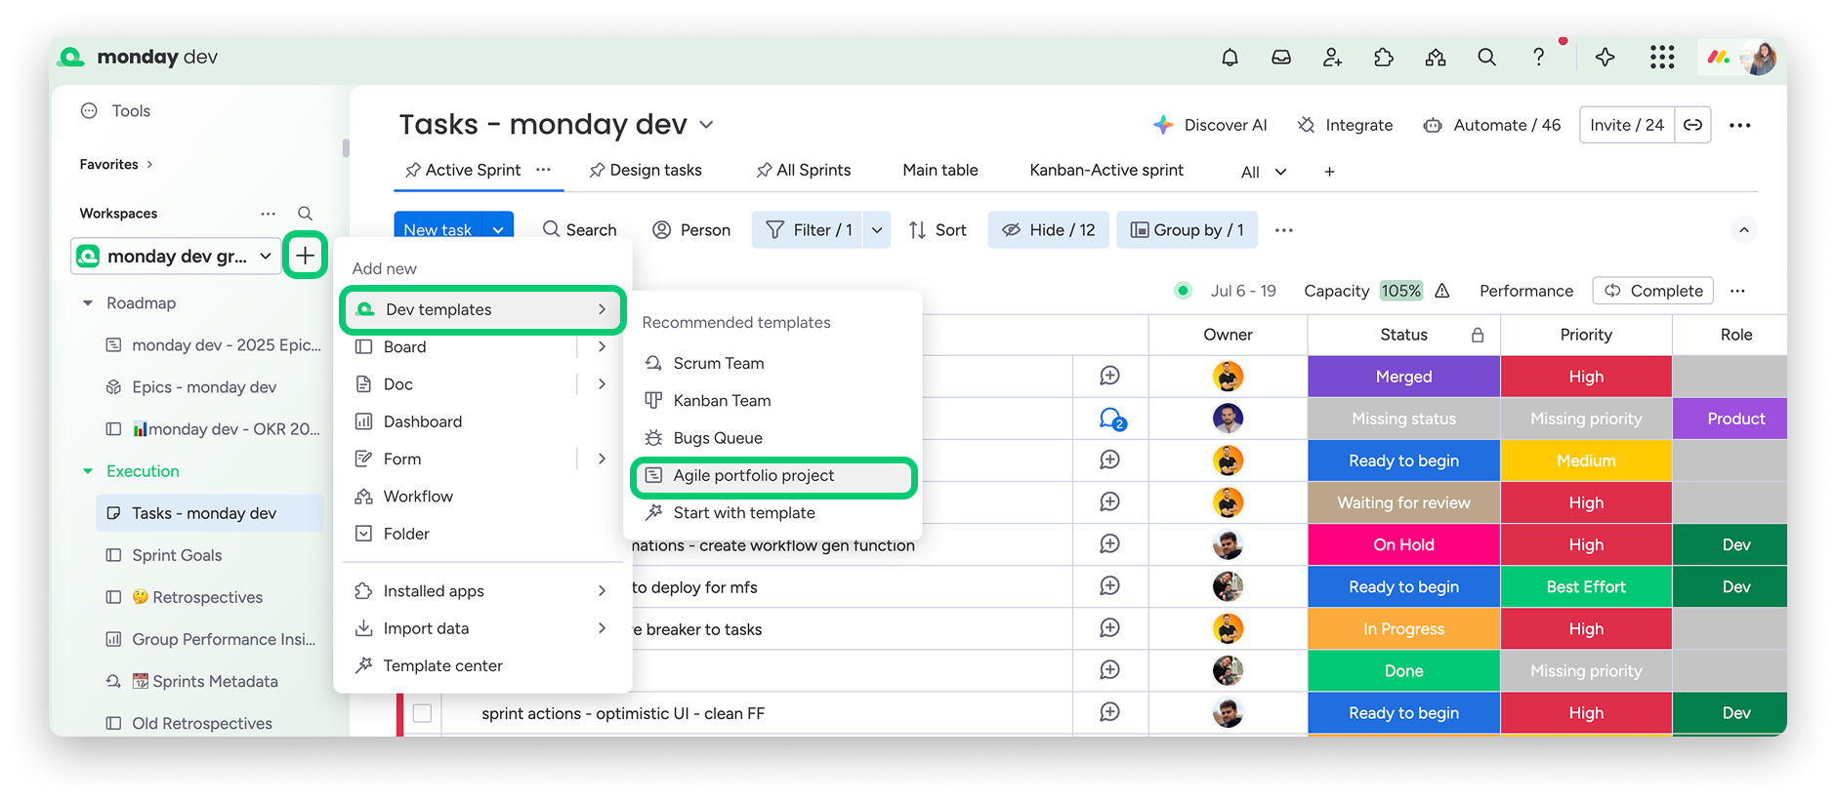Click the Integrate button

tap(1345, 125)
